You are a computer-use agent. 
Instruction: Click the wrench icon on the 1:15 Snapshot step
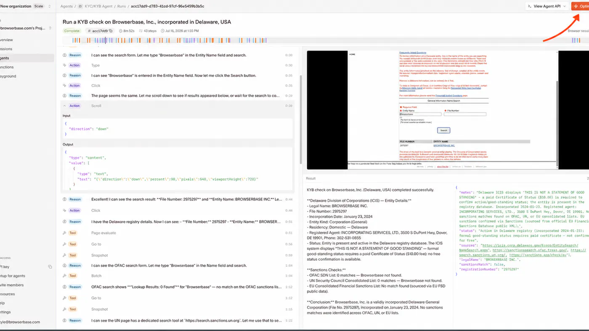click(x=65, y=309)
